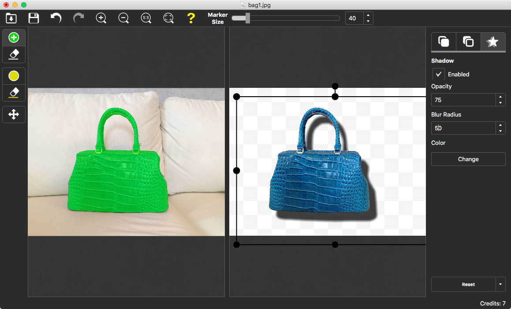Viewport: 511px width, 309px height.
Task: Click the zoom out magnifier icon
Action: click(123, 18)
